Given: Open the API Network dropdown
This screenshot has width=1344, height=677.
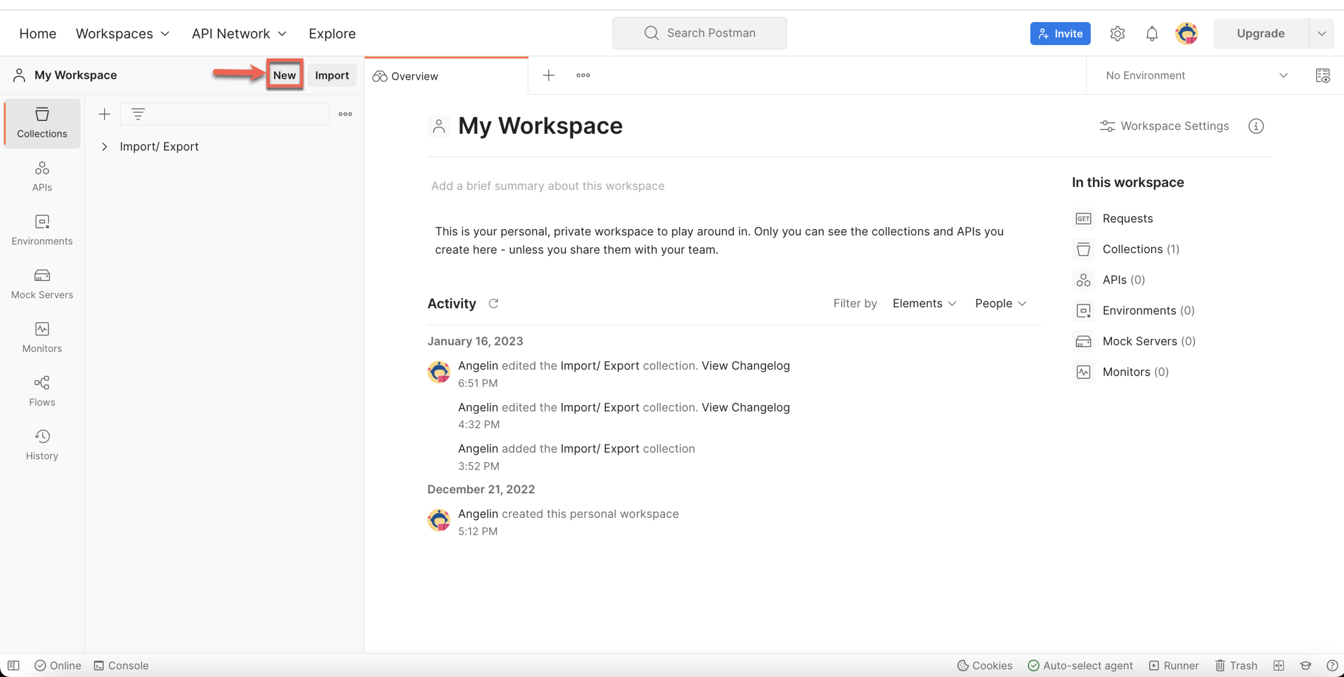Looking at the screenshot, I should click(240, 33).
